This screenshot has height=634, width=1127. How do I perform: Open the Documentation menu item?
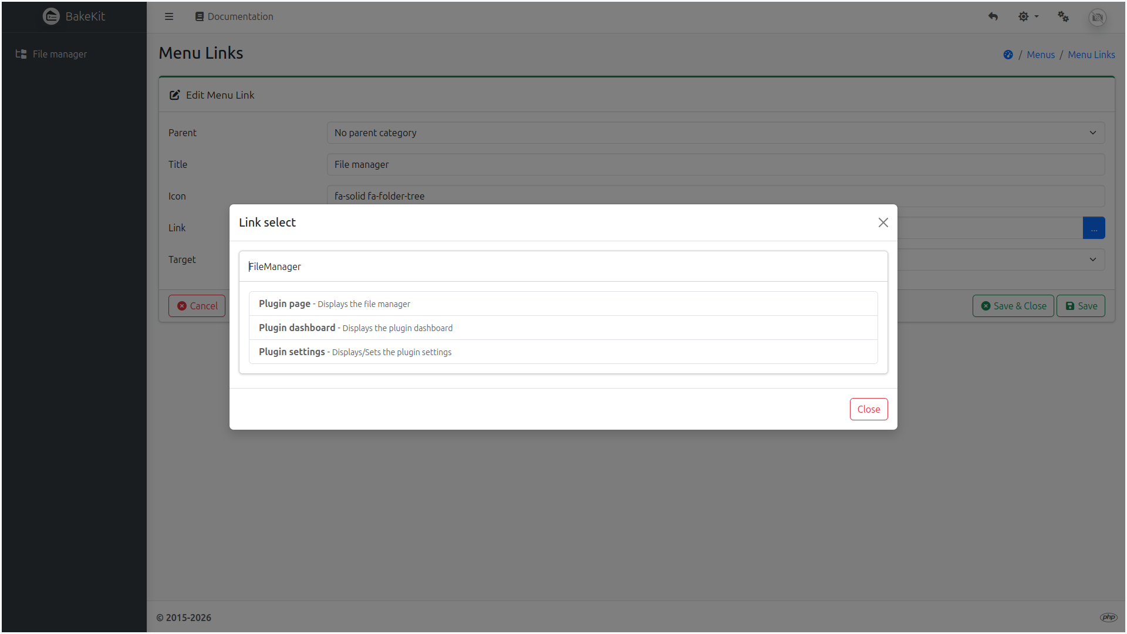(x=234, y=16)
